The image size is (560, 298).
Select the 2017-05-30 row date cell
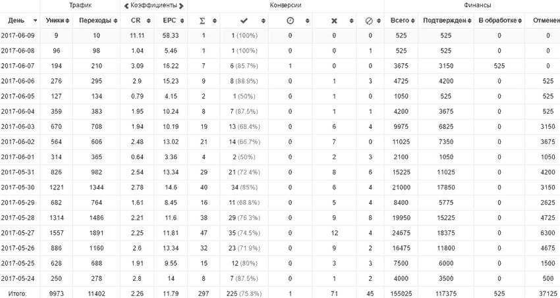pyautogui.click(x=18, y=187)
